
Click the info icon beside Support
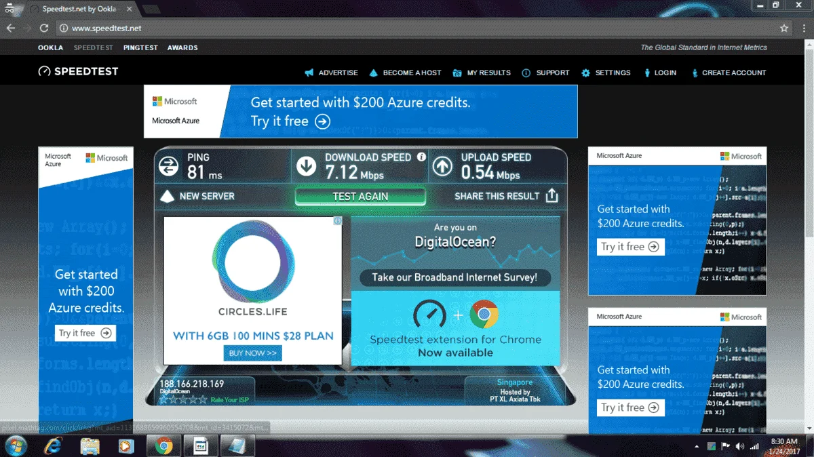[x=526, y=73]
